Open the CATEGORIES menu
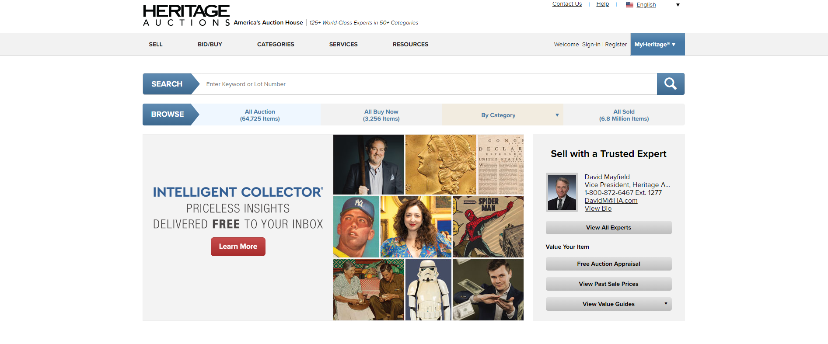The image size is (828, 344). [x=276, y=44]
